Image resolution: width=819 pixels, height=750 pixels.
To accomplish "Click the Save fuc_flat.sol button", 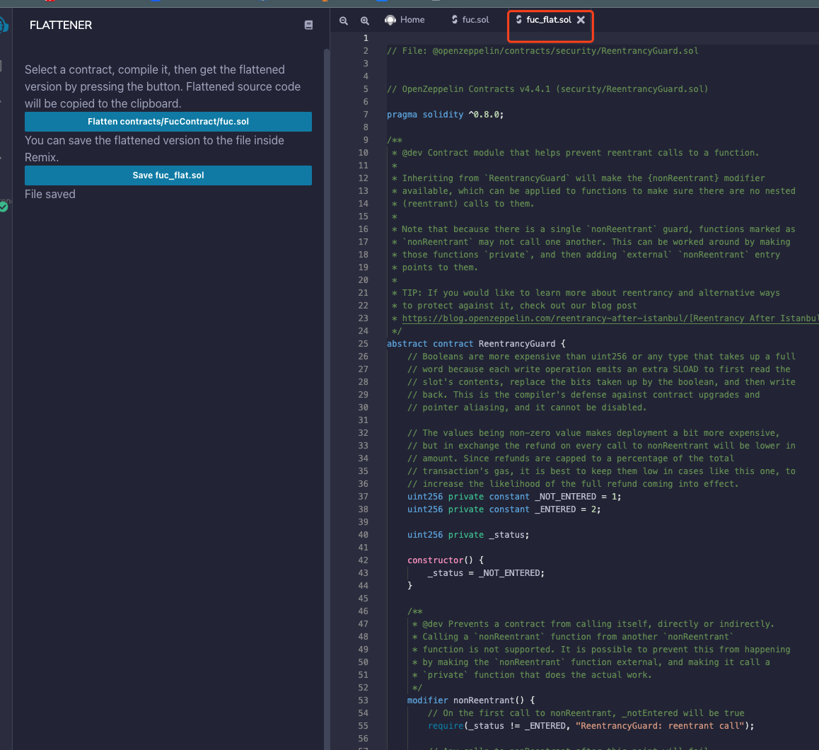I will 168,175.
